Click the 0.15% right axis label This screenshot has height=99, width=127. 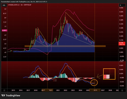(121, 40)
